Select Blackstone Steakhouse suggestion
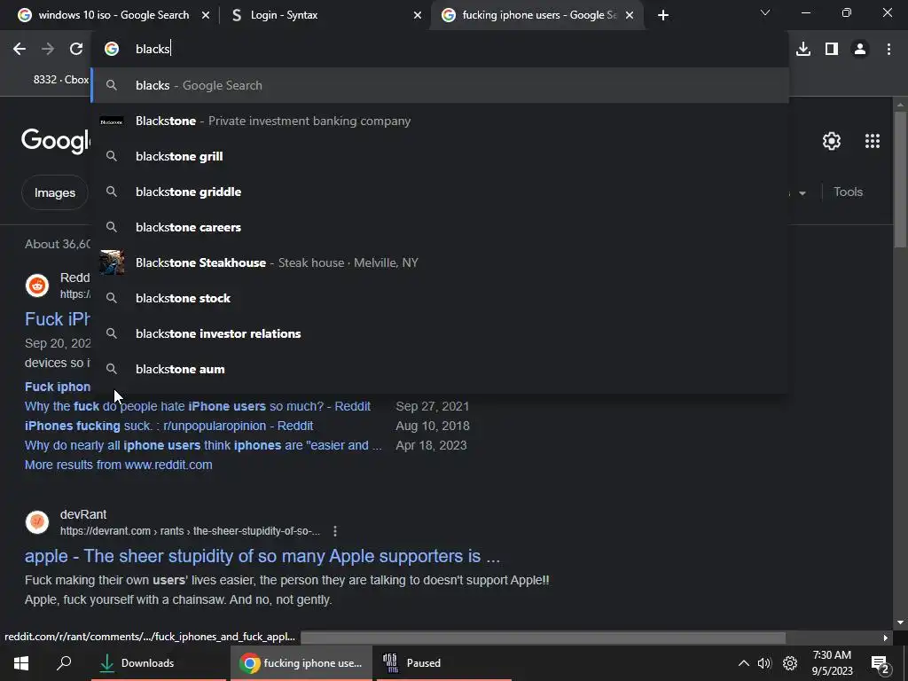The height and width of the screenshot is (681, 908). click(440, 262)
